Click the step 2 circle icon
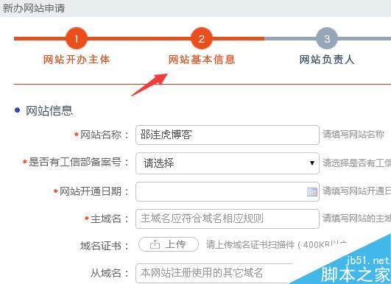Image resolution: width=391 pixels, height=284 pixels. pyautogui.click(x=202, y=38)
